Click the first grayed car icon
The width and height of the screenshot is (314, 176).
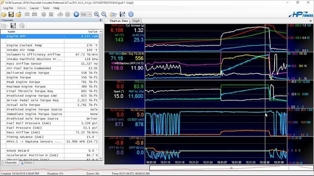[x=27, y=14]
